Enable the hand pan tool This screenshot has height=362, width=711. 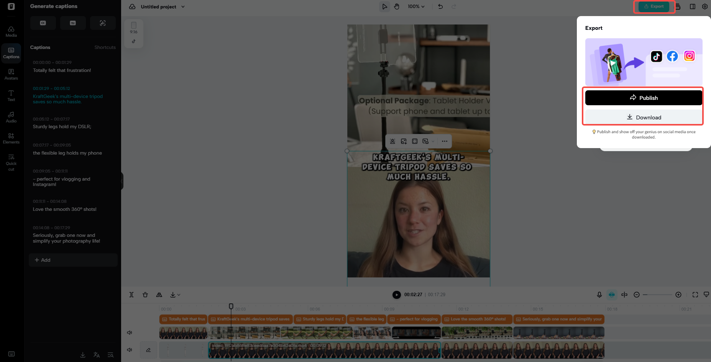pos(397,7)
